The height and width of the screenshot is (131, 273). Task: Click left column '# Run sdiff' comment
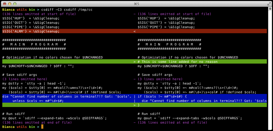click(14, 114)
